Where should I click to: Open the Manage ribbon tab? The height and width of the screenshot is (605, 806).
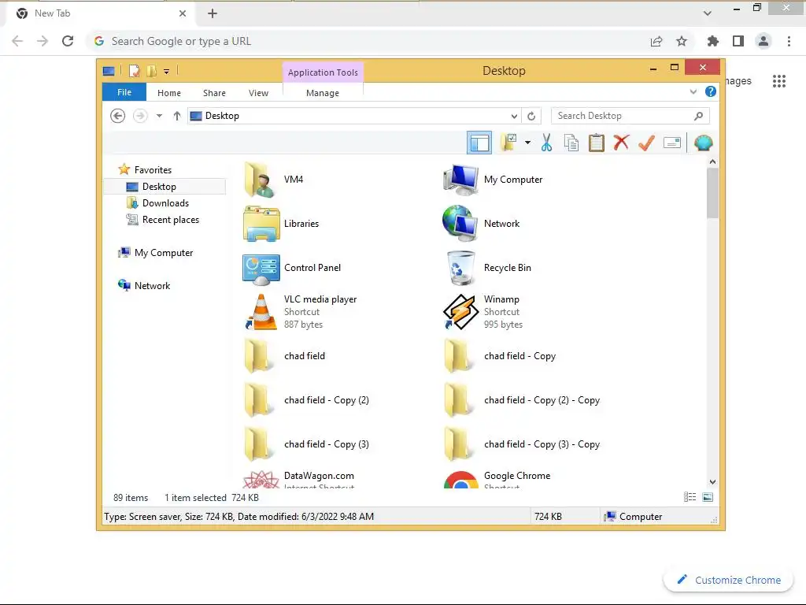pyautogui.click(x=323, y=93)
